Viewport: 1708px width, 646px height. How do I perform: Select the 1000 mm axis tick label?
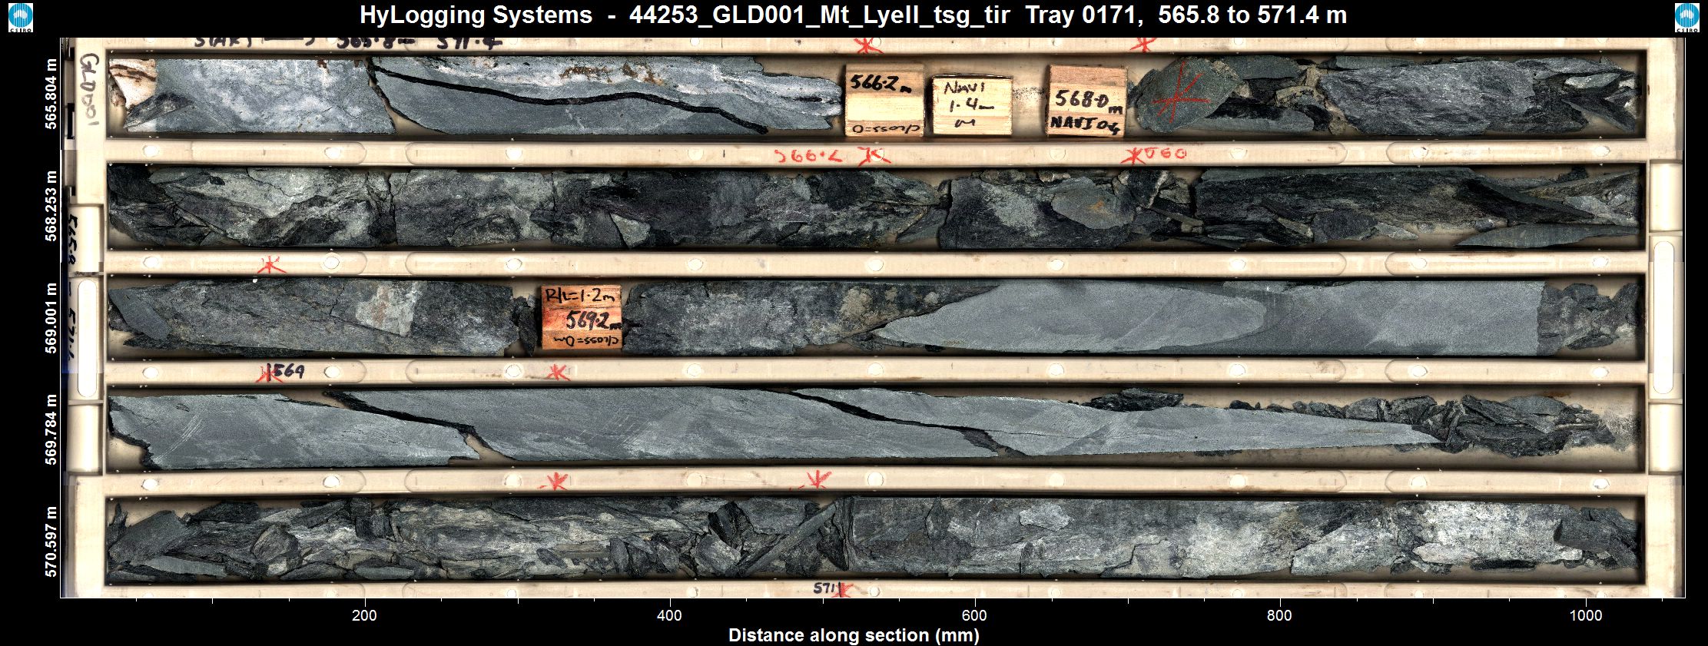[1585, 615]
